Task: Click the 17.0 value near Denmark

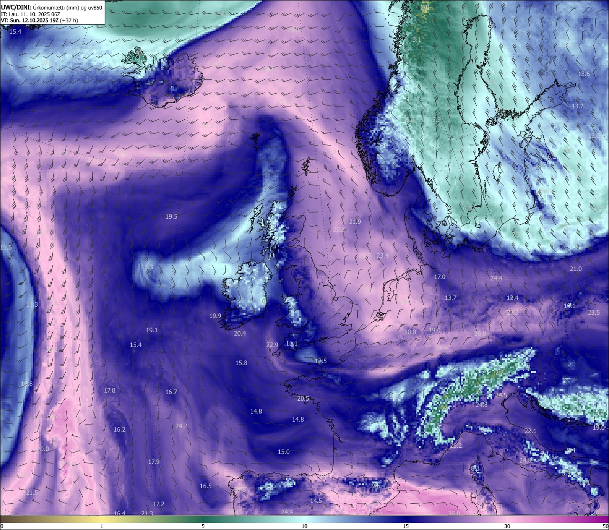Action: tap(440, 277)
